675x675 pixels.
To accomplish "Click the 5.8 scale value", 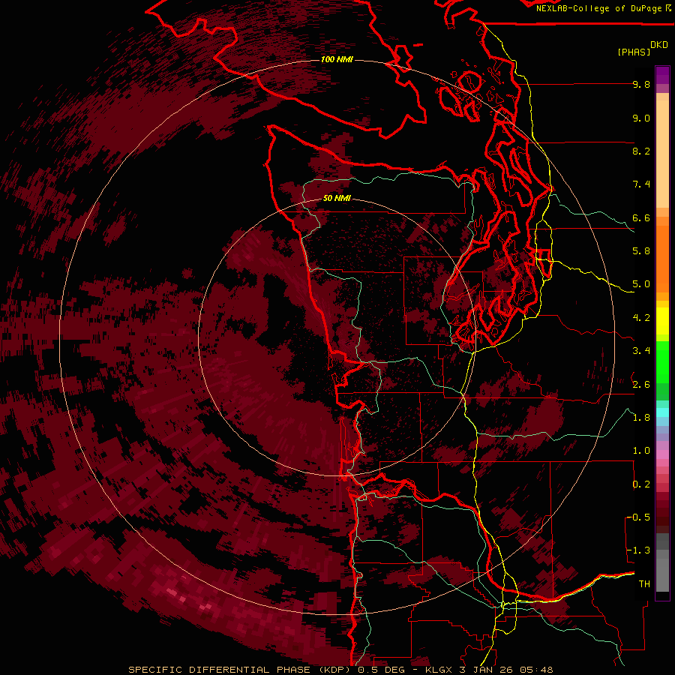I will 641,251.
